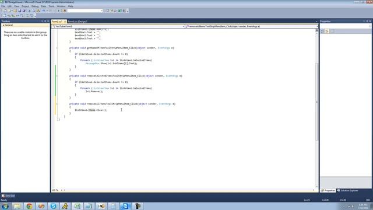Image resolution: width=373 pixels, height=210 pixels.
Task: Click the Save toolbar icon
Action: point(19,10)
